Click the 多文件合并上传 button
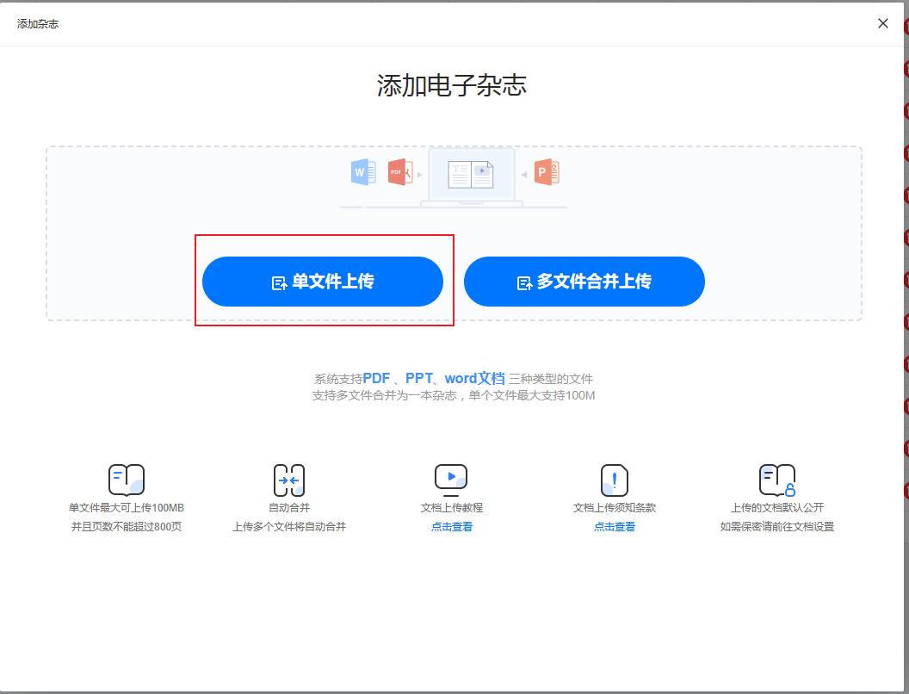 (584, 282)
